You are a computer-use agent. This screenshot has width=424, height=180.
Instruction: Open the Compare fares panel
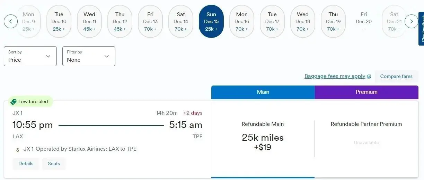click(396, 77)
